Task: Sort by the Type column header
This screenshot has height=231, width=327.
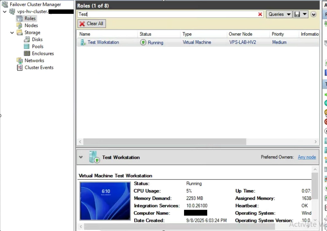Action: (187, 34)
